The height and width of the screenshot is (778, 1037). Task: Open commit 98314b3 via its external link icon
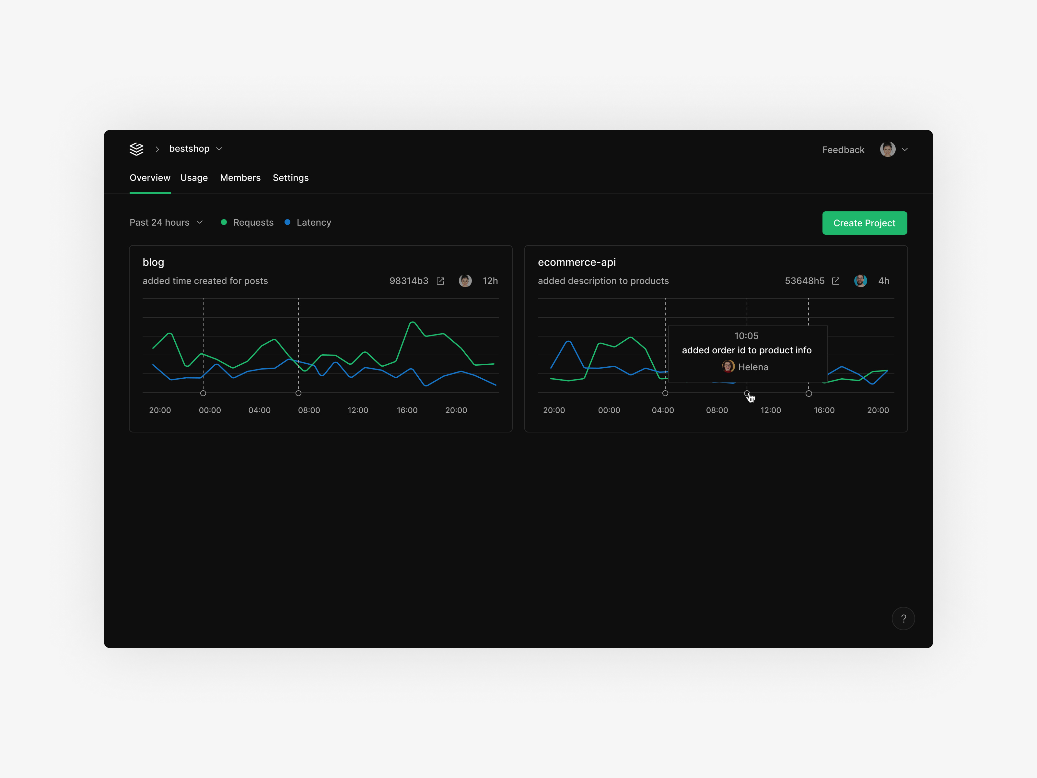[x=440, y=280]
